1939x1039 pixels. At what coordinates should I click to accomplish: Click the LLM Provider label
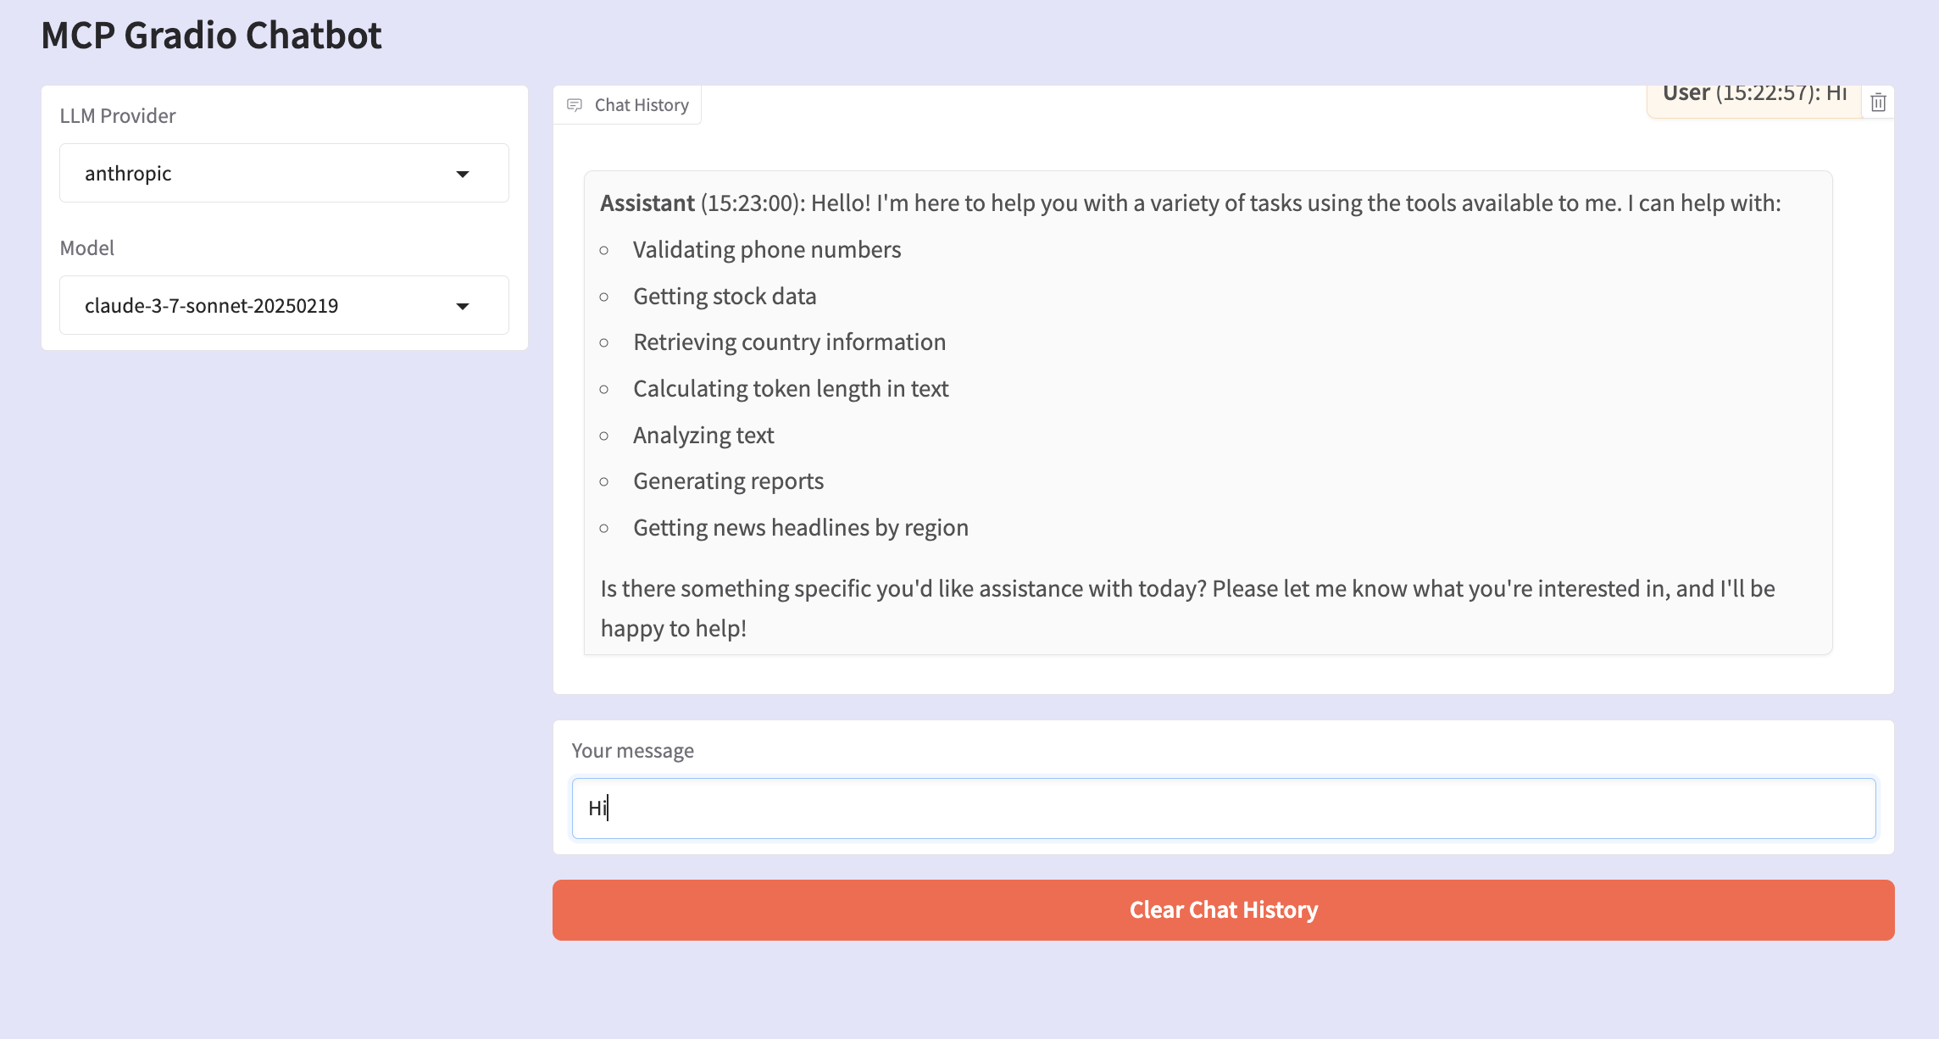tap(118, 116)
